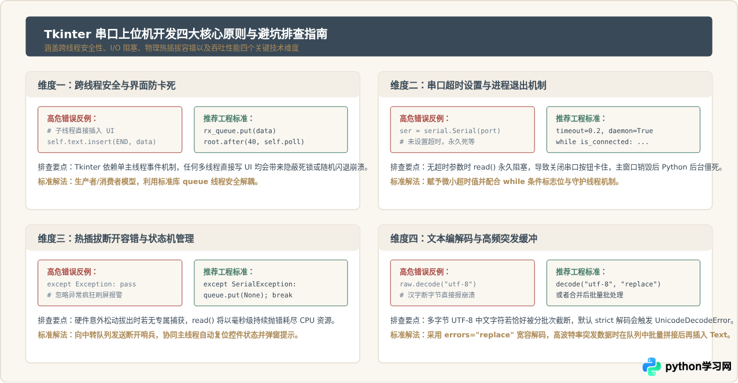
Task: Click code line "while is_connected: ..."
Action: pyautogui.click(x=602, y=142)
